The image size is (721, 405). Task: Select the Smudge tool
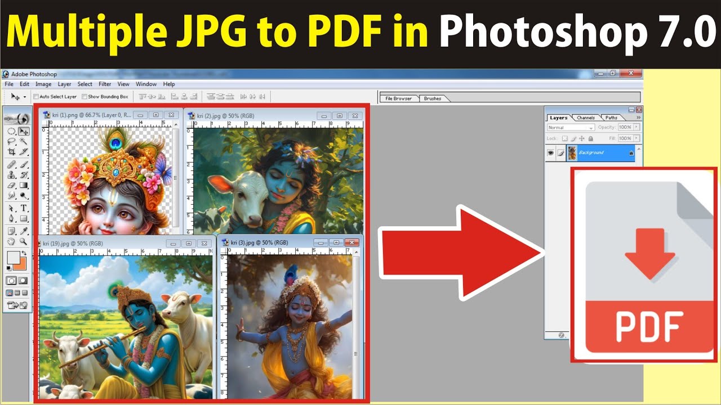(11, 195)
